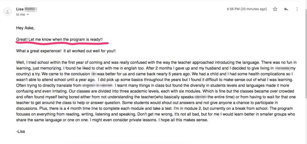Click the pink underline stroke
This screenshot has height=144, width=307.
click(x=62, y=42)
